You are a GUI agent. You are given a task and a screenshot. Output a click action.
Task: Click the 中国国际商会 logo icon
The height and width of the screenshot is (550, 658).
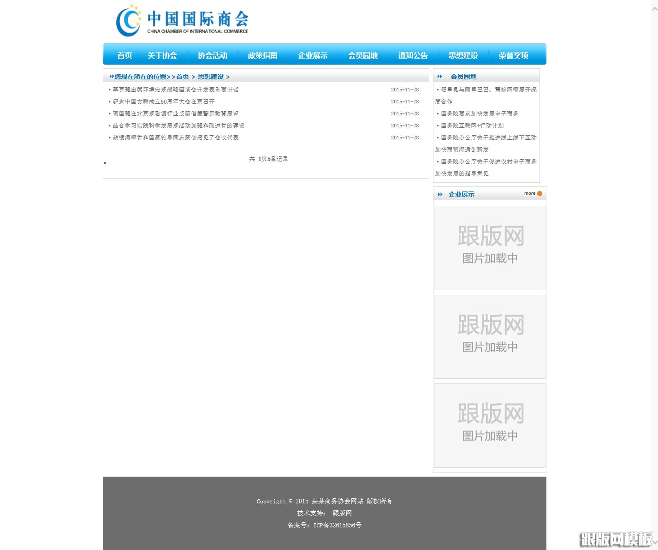129,20
